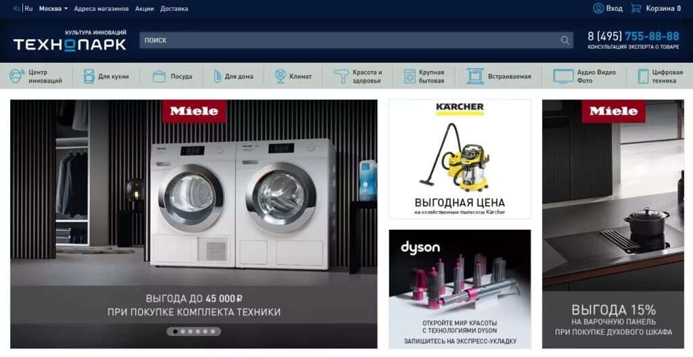Image resolution: width=693 pixels, height=357 pixels.
Task: Click the Красота и здоровье hairdryer icon
Action: [x=341, y=76]
